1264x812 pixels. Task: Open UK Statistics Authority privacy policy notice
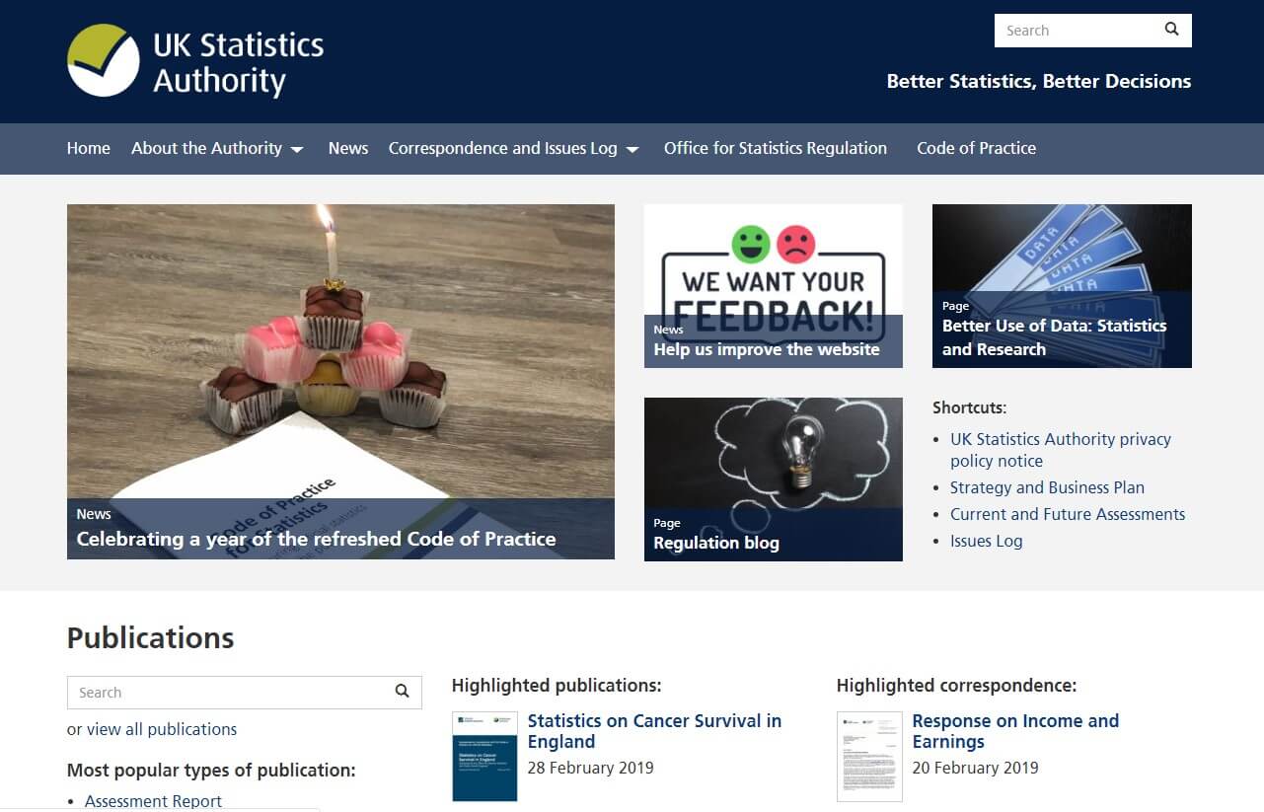tap(1061, 450)
